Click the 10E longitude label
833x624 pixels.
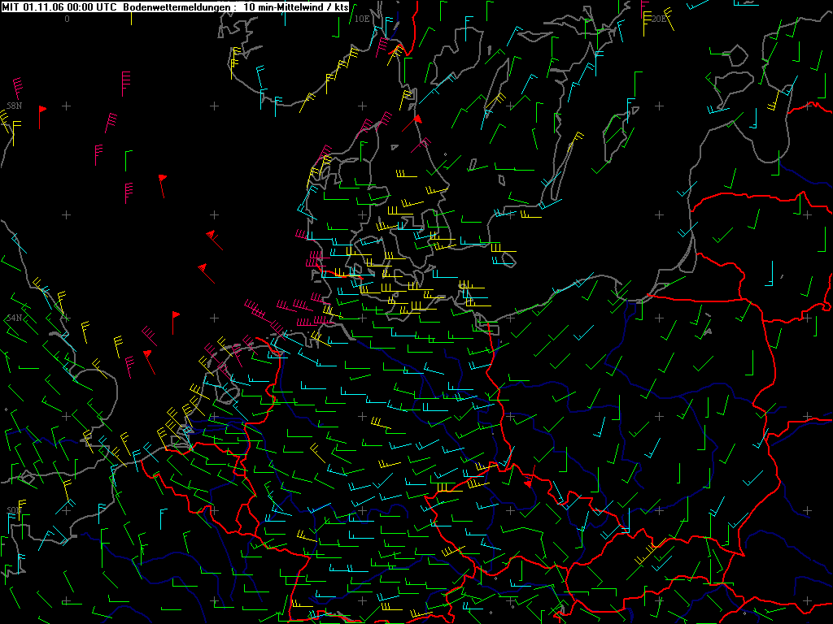(x=362, y=19)
